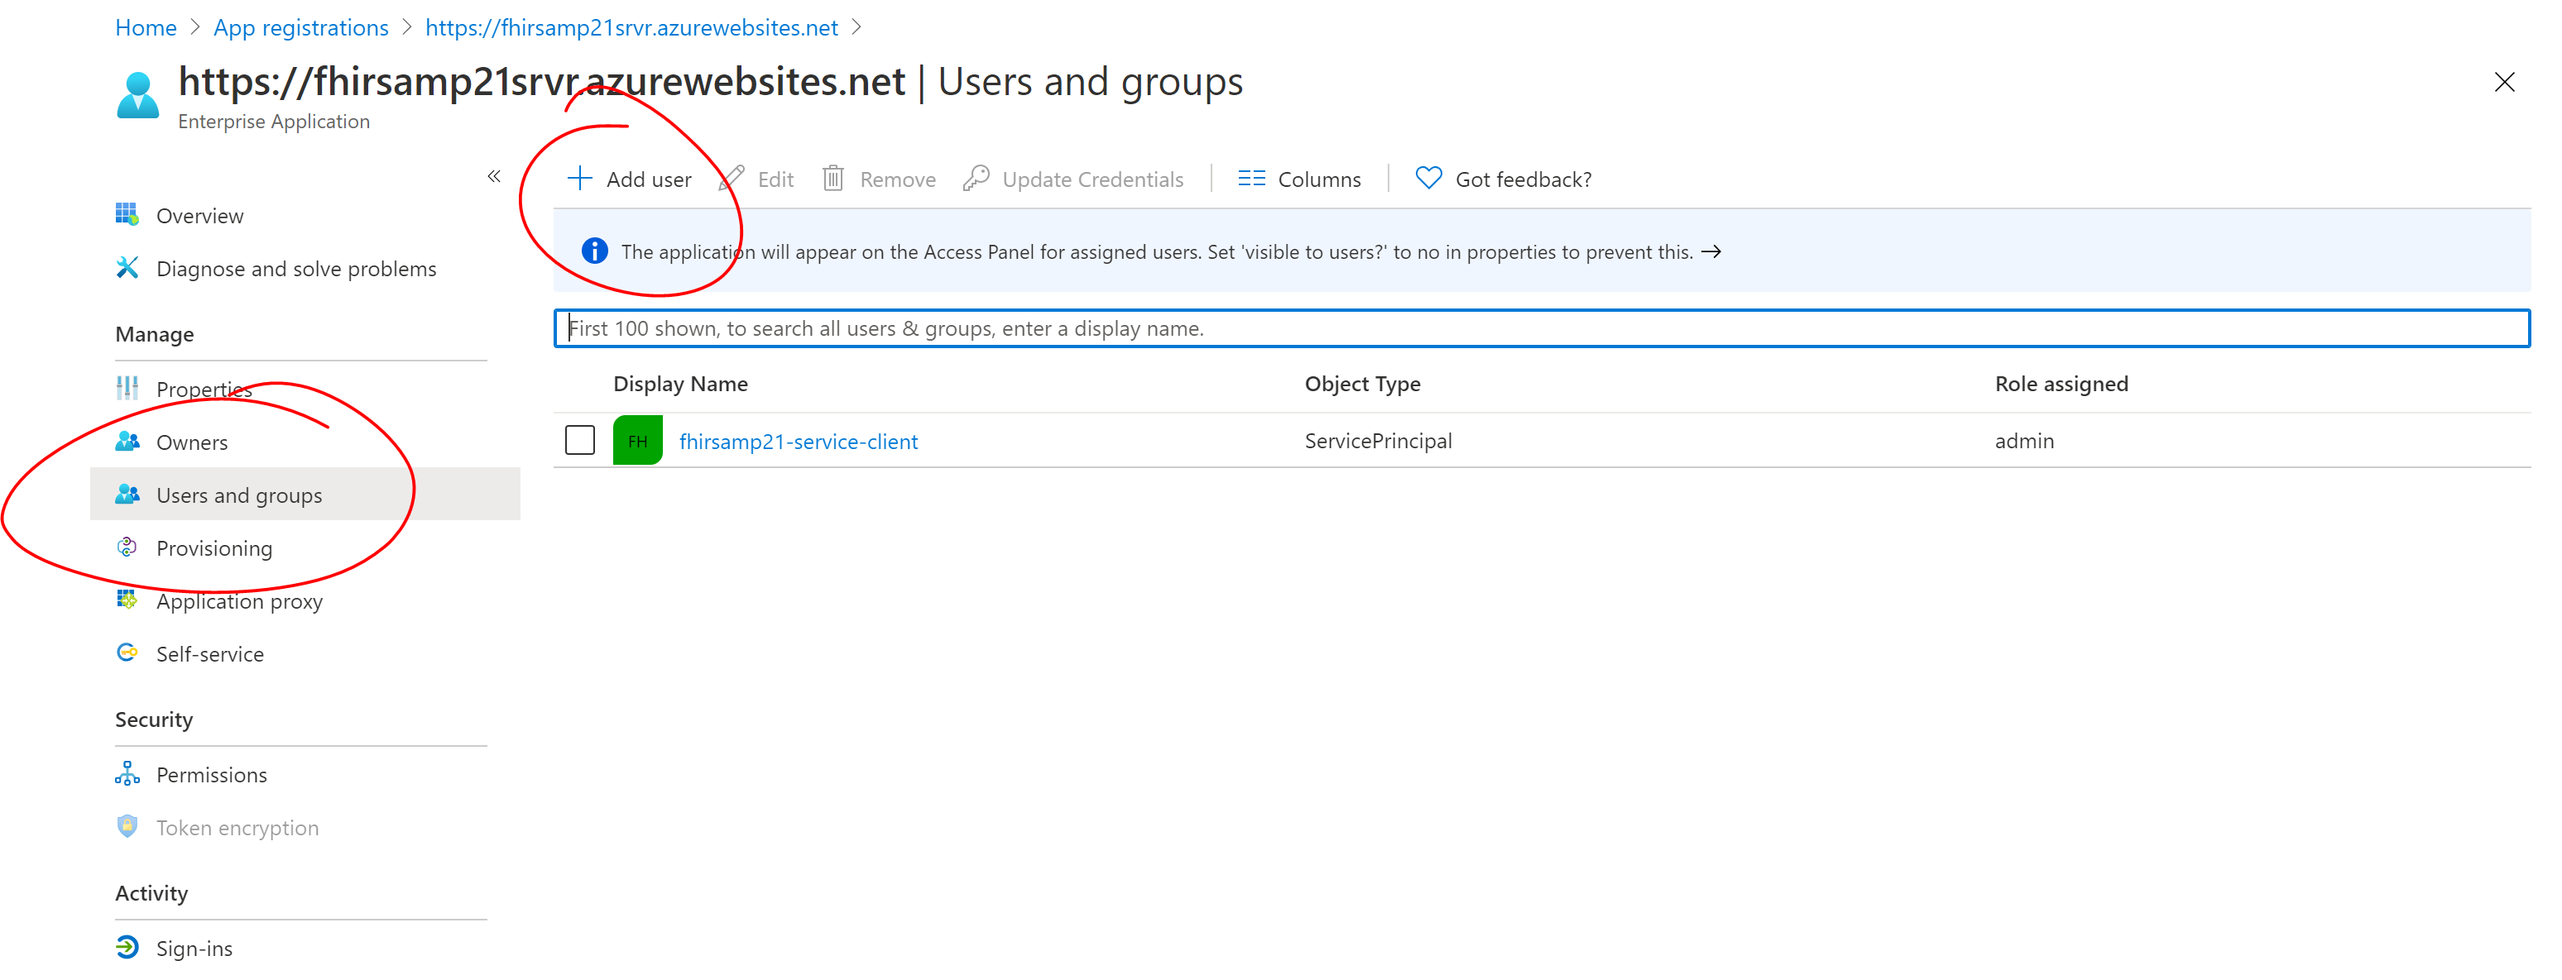Open Columns options in the toolbar
The width and height of the screenshot is (2562, 980).
tap(1298, 179)
